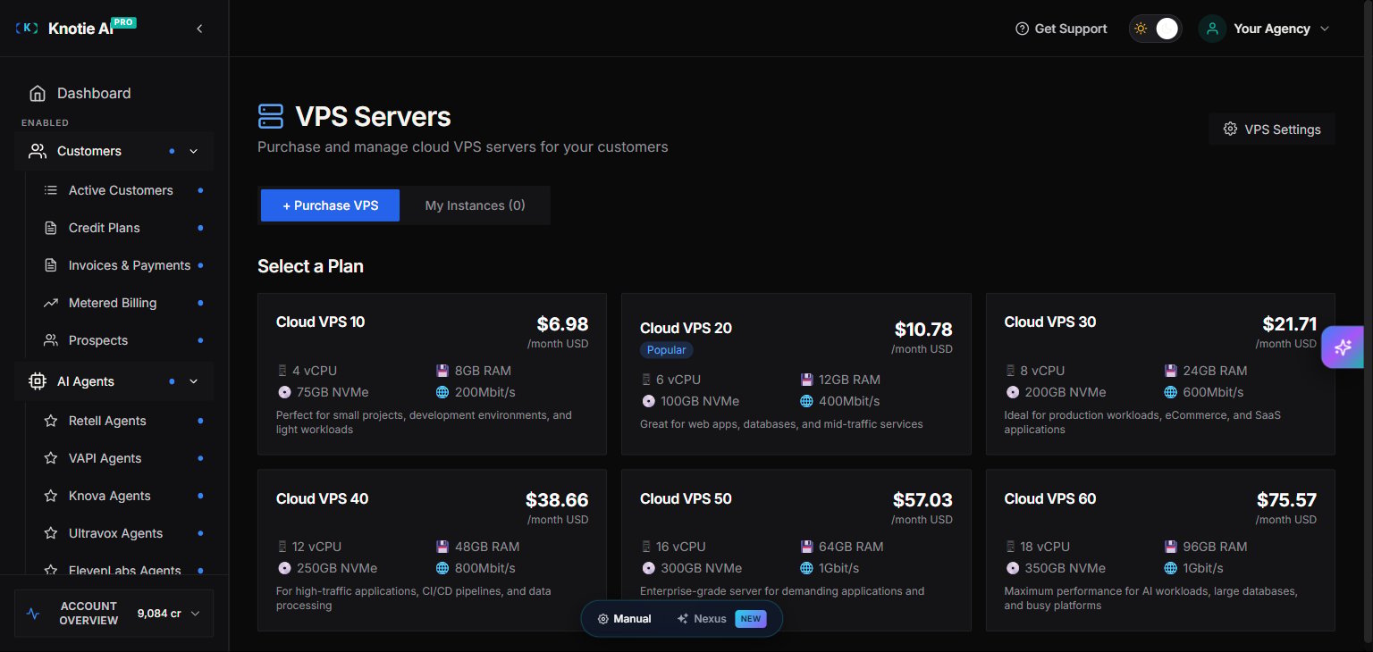Click the Account Overview activity icon

coord(34,614)
